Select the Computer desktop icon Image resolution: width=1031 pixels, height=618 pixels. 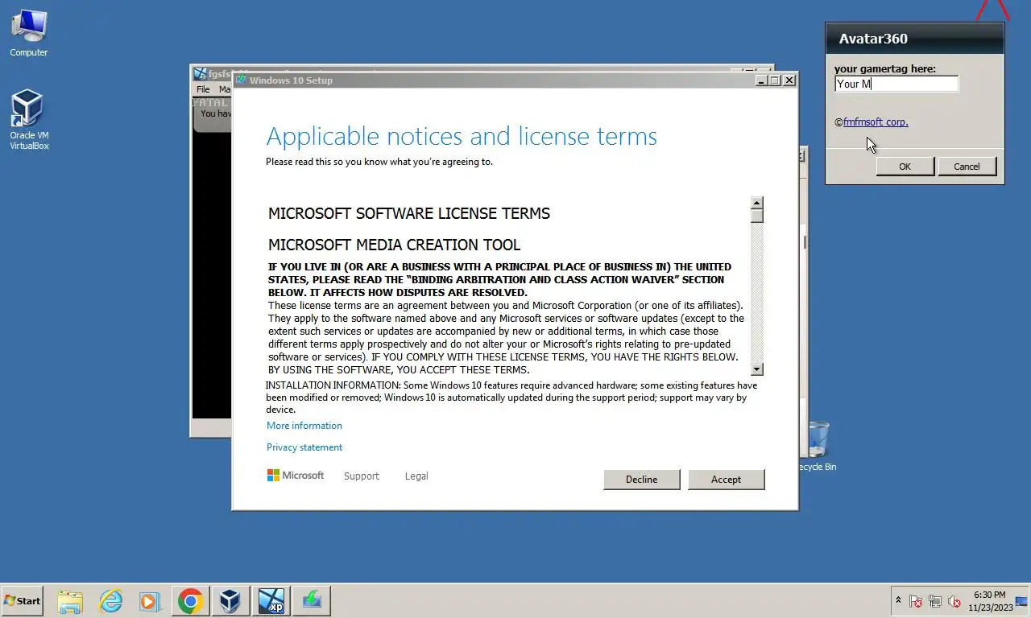(28, 33)
